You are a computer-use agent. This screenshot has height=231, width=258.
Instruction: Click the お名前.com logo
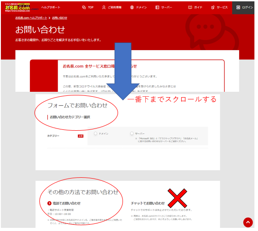click(x=18, y=8)
